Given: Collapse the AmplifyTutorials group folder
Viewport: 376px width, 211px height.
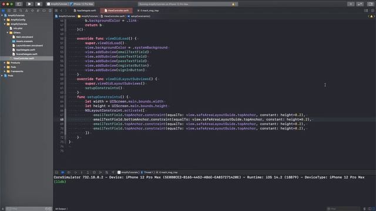Looking at the screenshot, I should 5,24.
